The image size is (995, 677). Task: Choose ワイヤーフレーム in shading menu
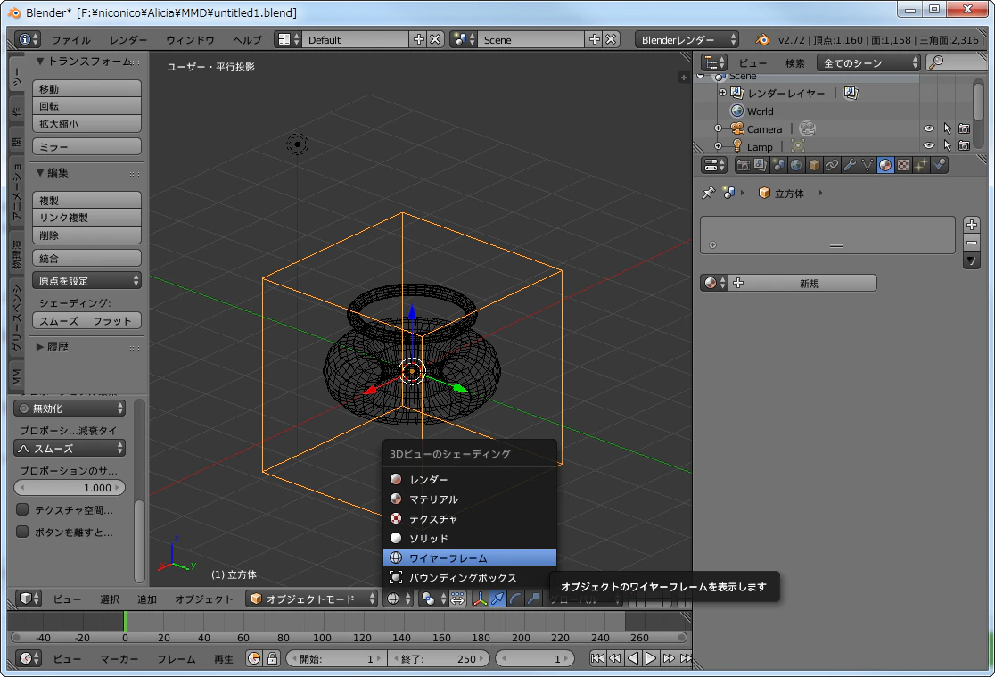470,557
